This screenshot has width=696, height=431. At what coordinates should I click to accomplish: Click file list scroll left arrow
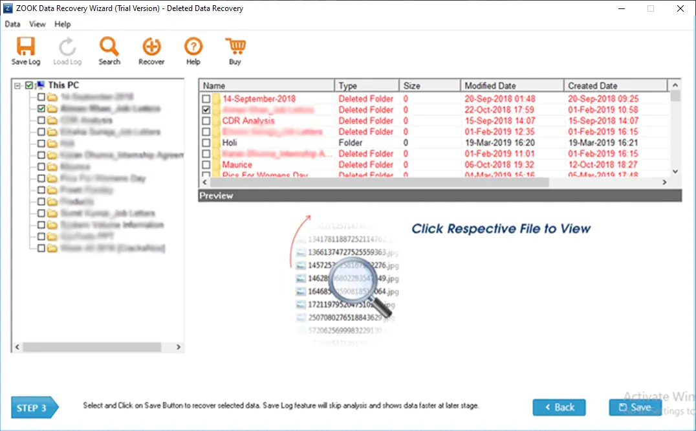point(204,182)
